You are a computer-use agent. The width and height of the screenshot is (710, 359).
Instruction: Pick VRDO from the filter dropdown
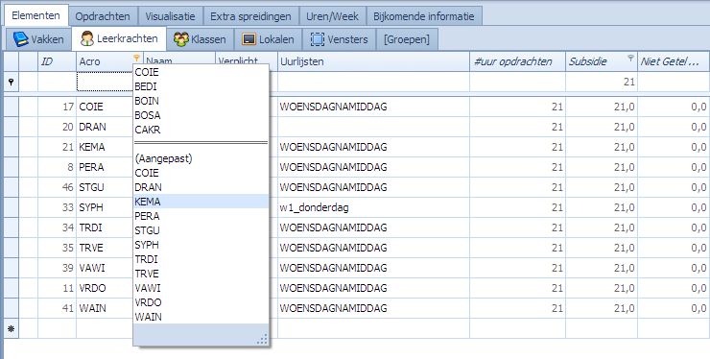[x=201, y=302]
